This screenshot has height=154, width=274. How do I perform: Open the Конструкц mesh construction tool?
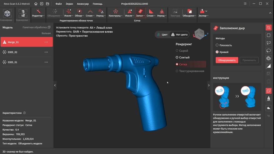(116, 13)
